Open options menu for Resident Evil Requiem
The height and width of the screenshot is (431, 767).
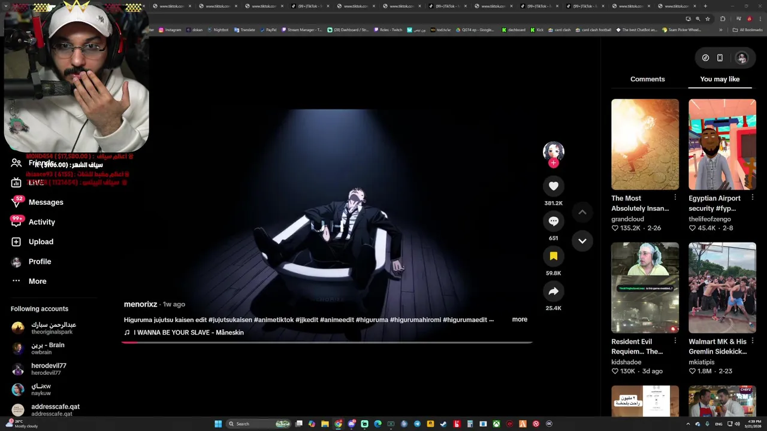(675, 341)
